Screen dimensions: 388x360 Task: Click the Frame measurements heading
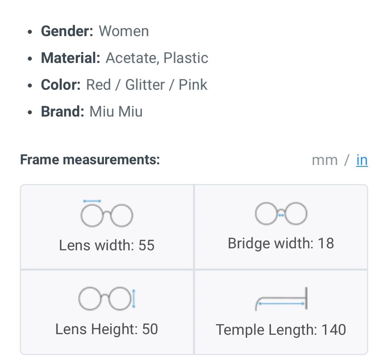pos(90,159)
